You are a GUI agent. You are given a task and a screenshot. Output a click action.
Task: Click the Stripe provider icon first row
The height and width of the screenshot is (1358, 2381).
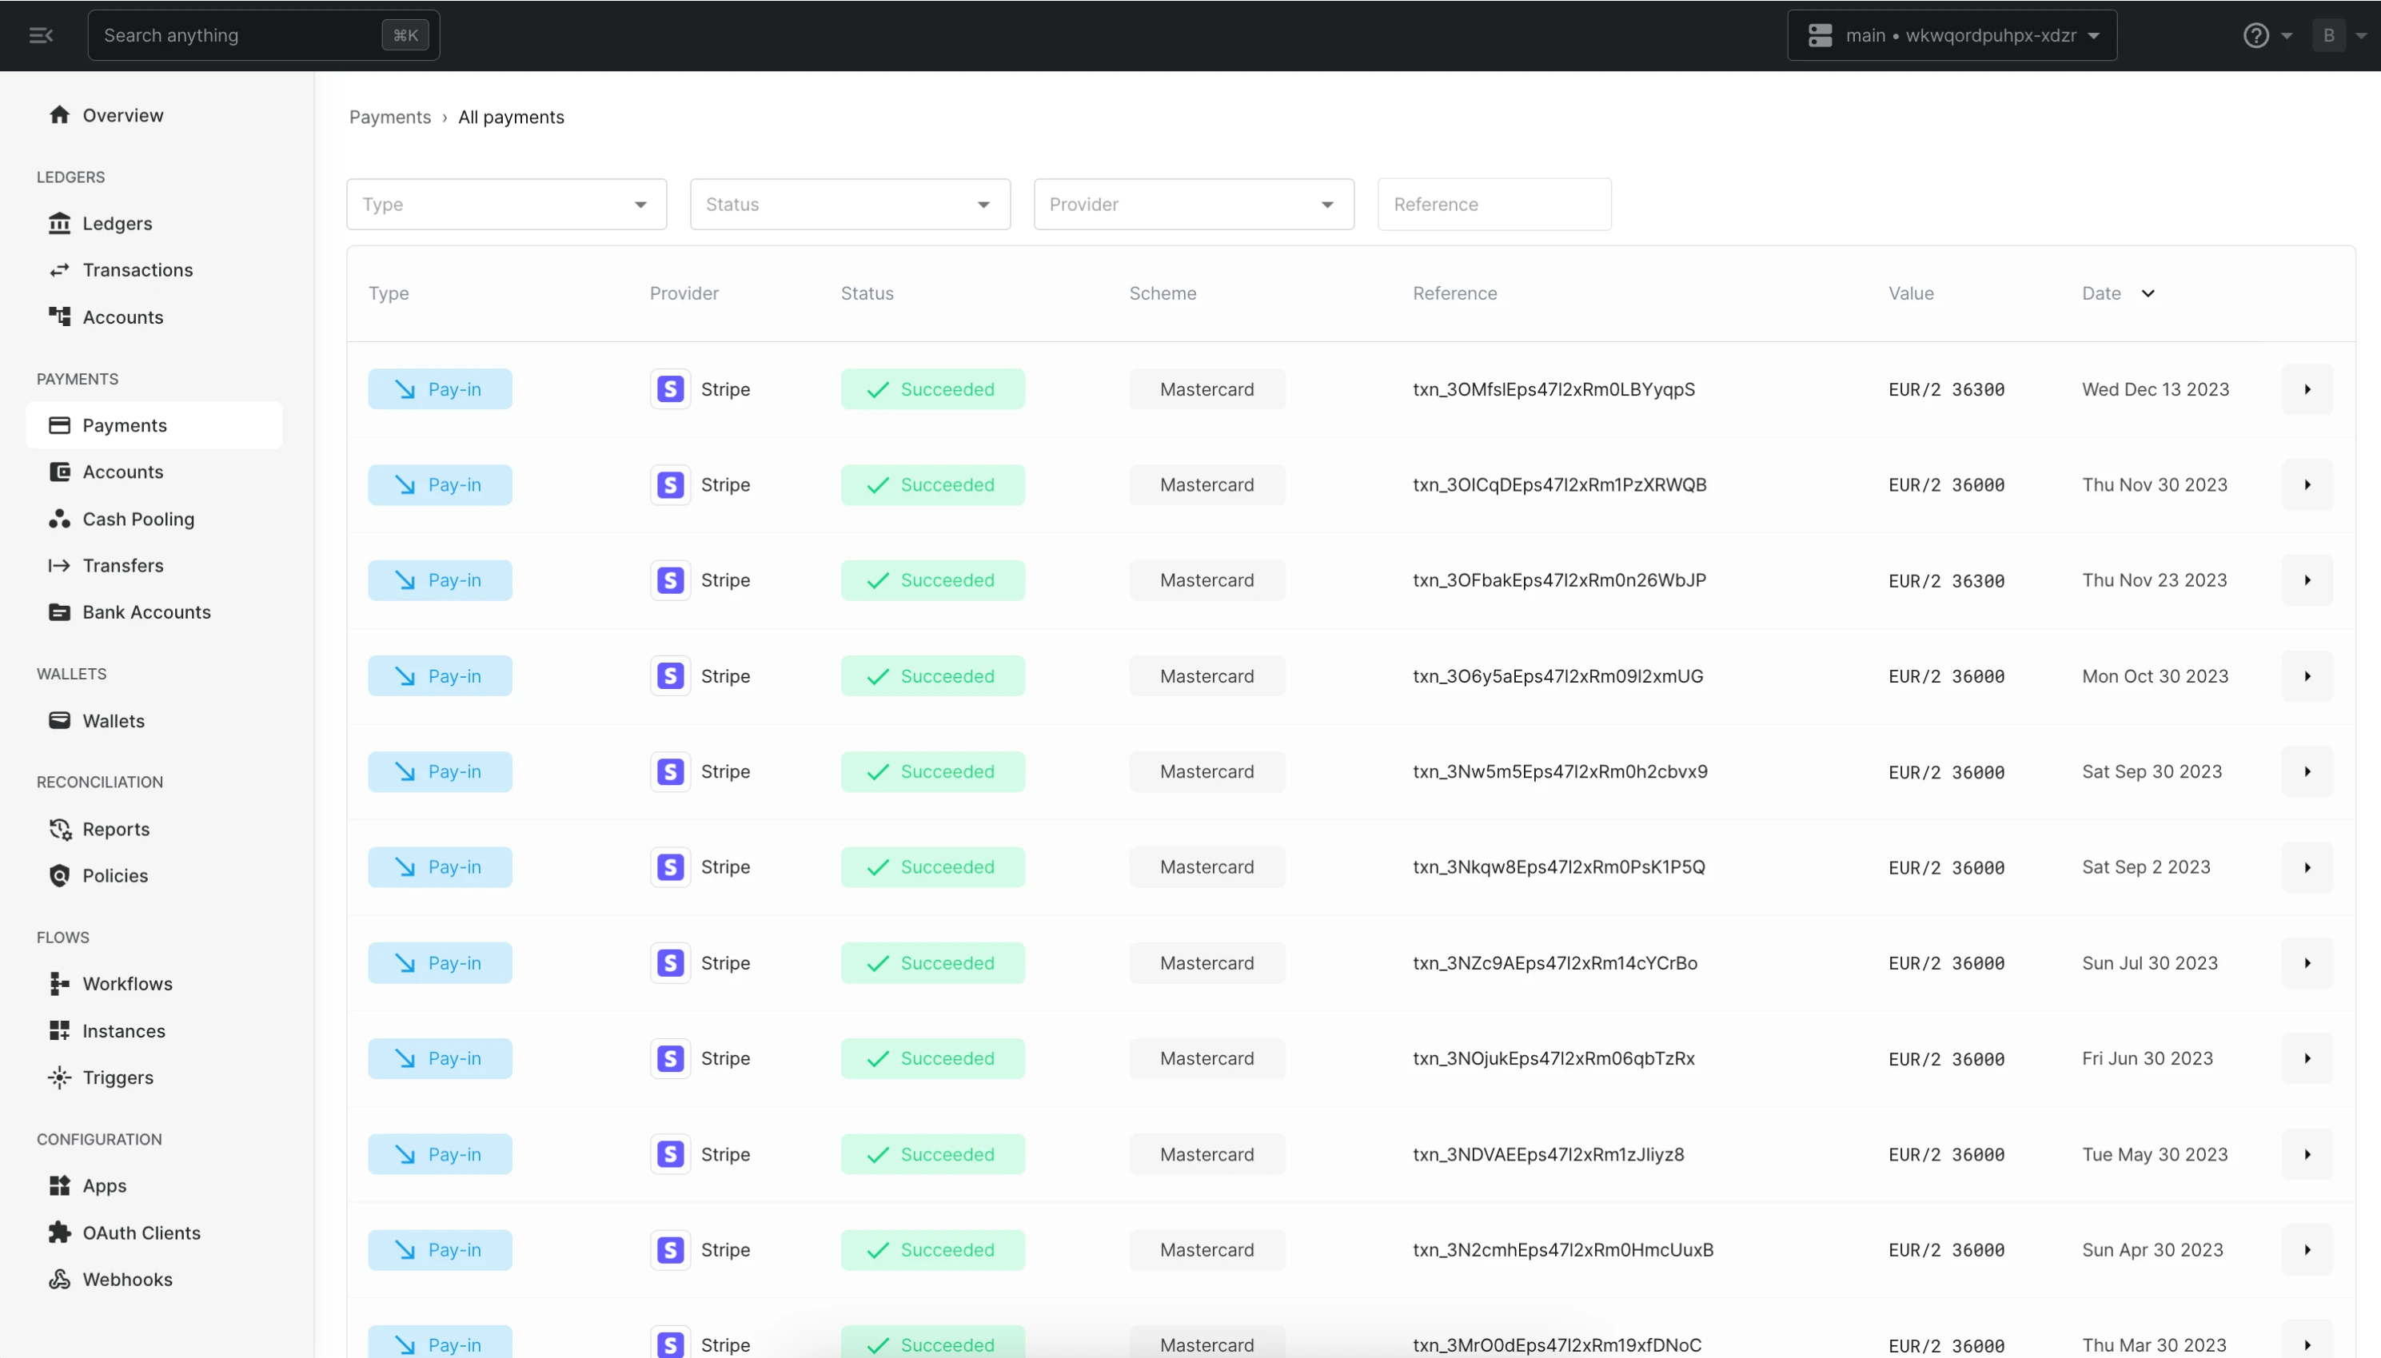pos(671,389)
